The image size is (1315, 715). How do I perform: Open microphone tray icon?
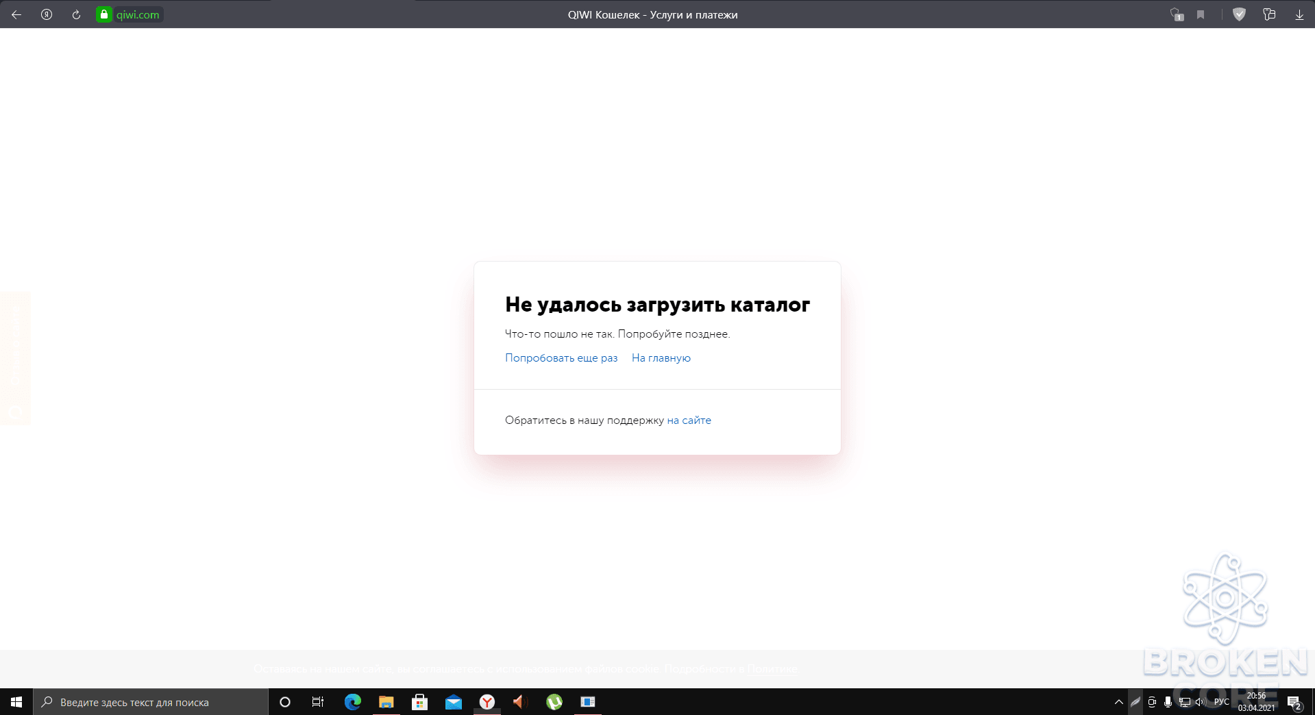point(1168,702)
